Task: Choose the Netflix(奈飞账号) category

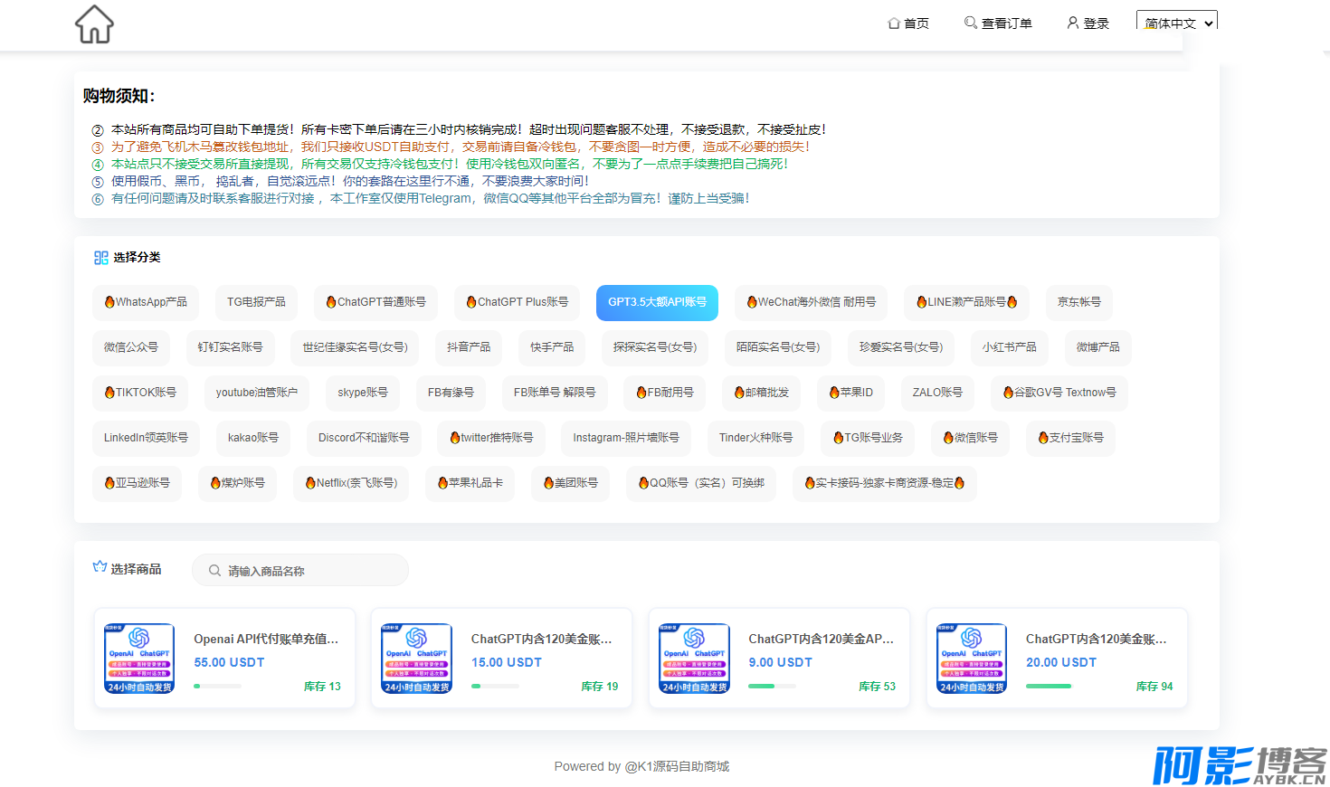Action: click(x=351, y=483)
